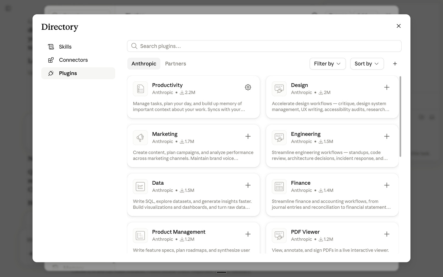Image resolution: width=443 pixels, height=277 pixels.
Task: Click the search magnifier icon
Action: click(x=134, y=46)
